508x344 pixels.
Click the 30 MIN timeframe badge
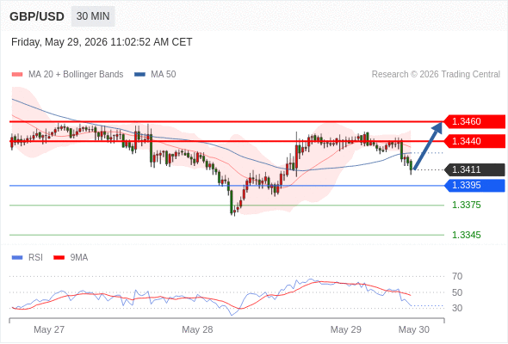[93, 16]
